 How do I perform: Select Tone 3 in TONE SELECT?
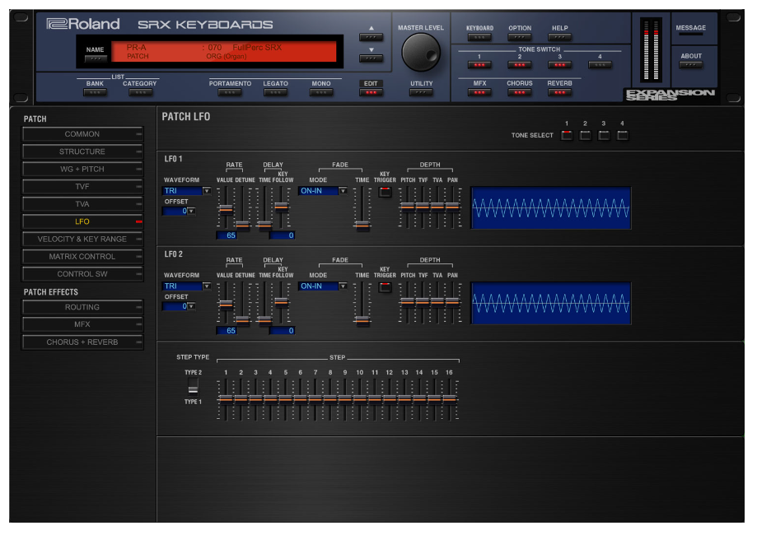tap(604, 135)
